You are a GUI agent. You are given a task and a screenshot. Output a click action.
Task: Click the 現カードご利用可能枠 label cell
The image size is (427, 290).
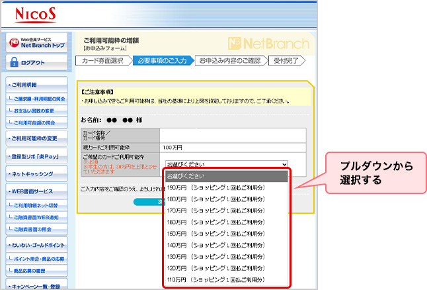click(x=120, y=148)
